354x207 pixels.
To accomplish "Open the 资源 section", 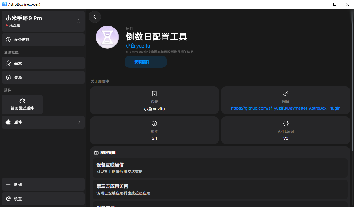I will pos(43,78).
